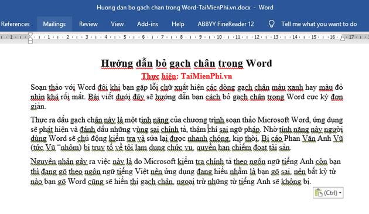
Task: Click the name 'Phan Văn Anh Vũ'
Action: point(313,138)
